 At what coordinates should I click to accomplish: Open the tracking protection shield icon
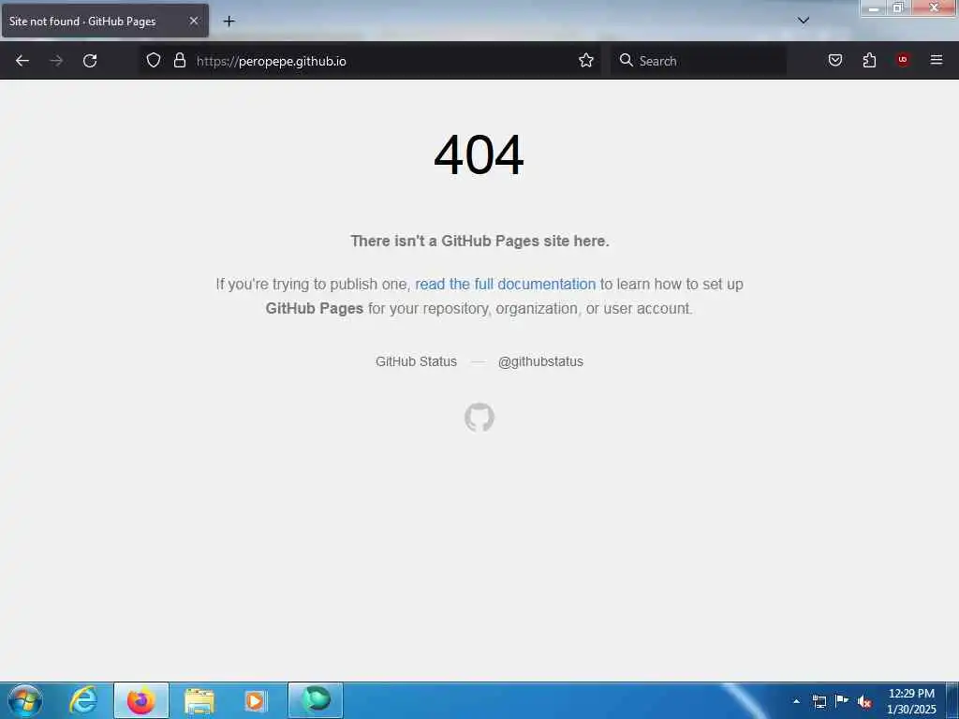(x=154, y=60)
